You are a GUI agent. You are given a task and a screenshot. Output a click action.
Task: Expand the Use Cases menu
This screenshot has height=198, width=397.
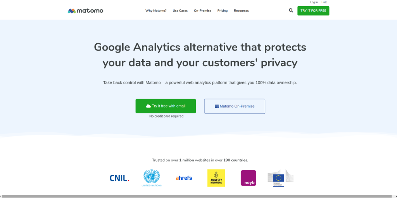(x=180, y=10)
